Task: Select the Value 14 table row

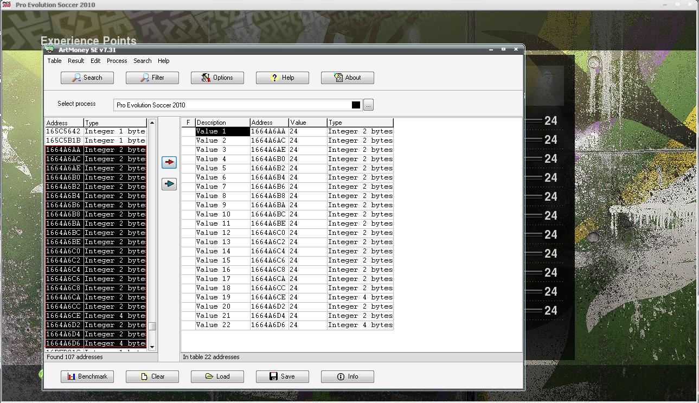Action: 287,251
